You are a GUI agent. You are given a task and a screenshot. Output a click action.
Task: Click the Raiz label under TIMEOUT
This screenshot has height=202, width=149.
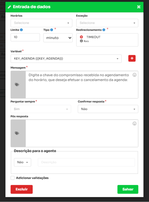(86, 41)
